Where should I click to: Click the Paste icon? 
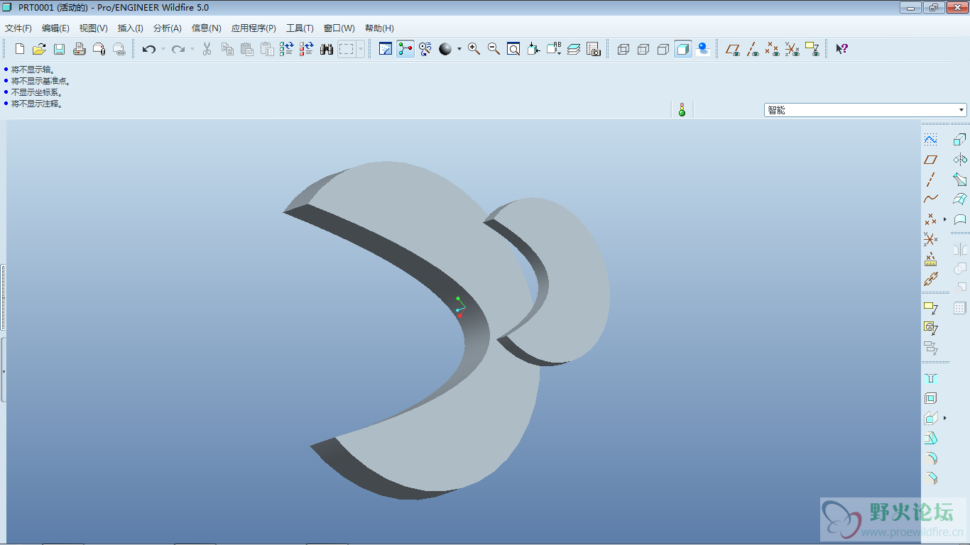[x=247, y=49]
